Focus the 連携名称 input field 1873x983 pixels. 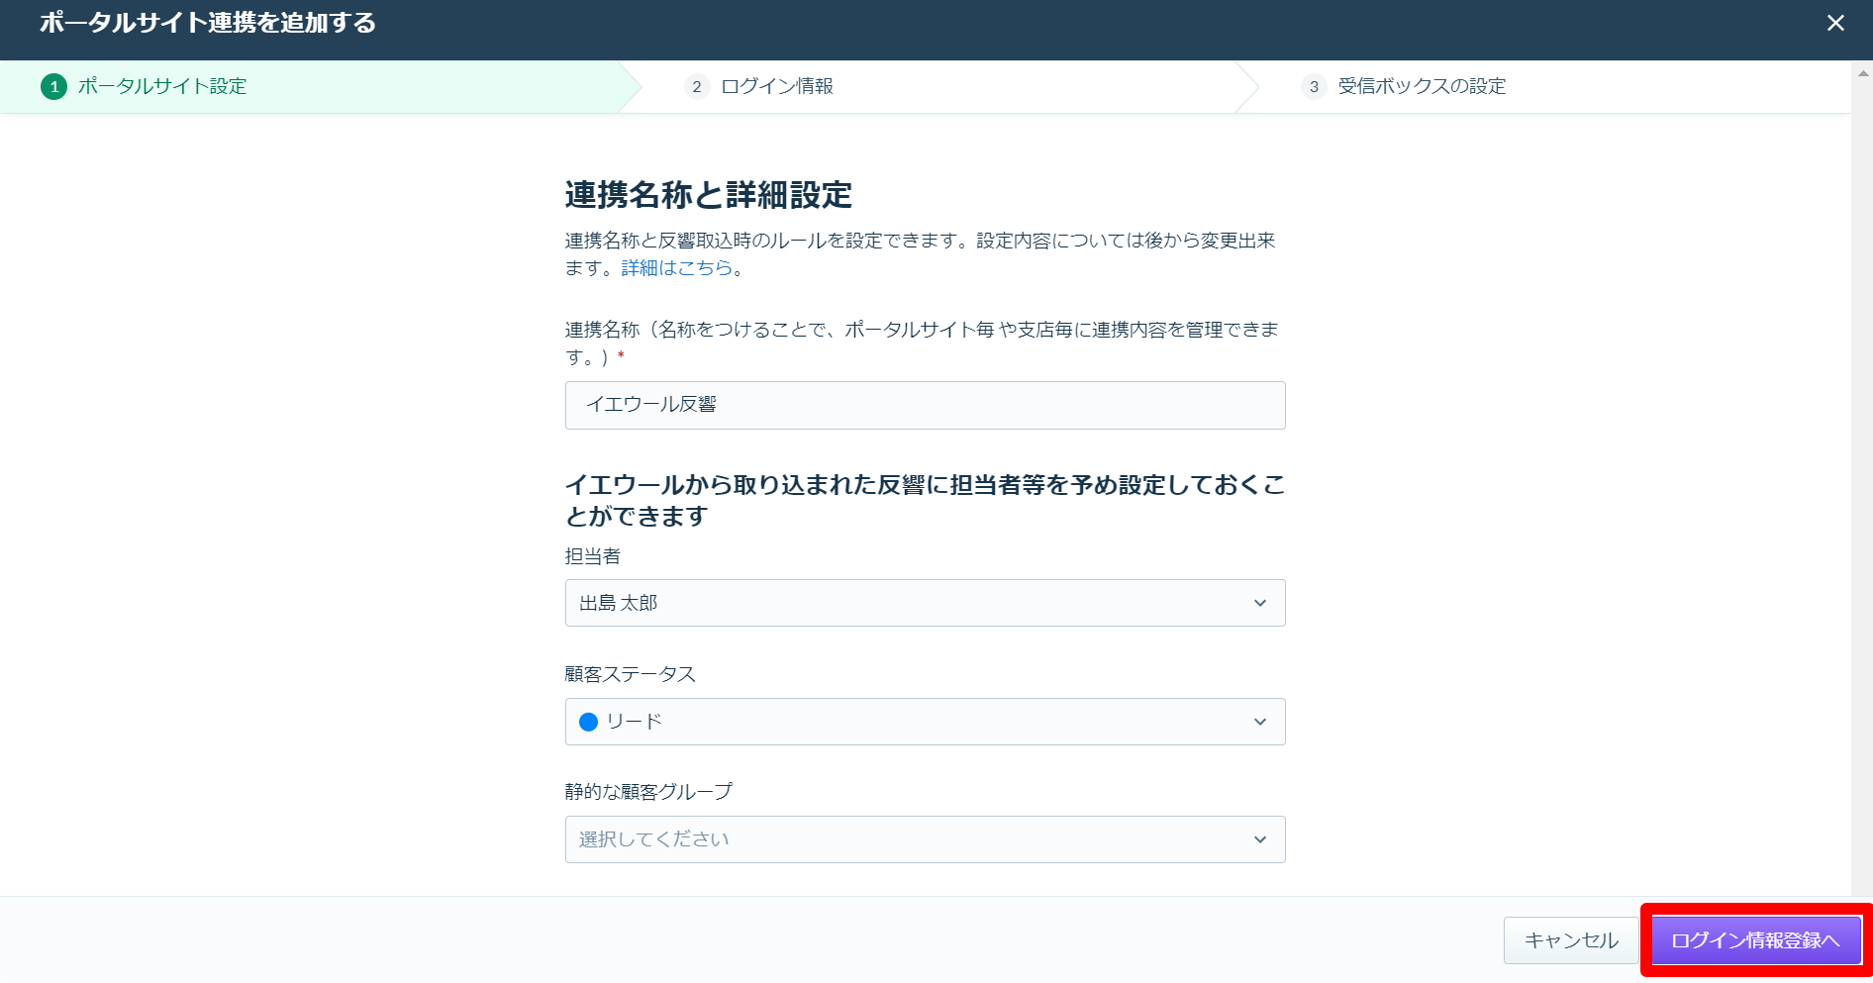click(x=925, y=405)
